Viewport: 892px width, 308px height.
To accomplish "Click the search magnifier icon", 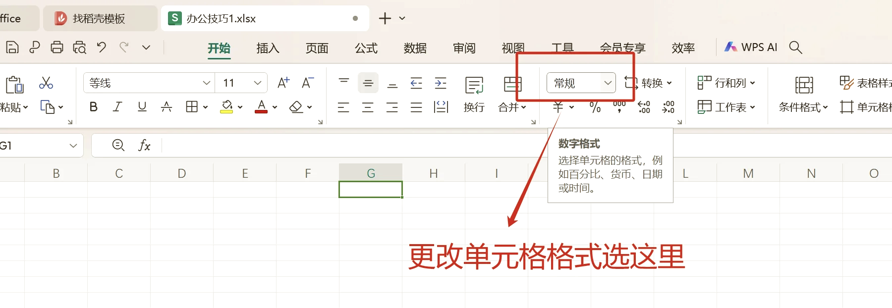I will 795,47.
